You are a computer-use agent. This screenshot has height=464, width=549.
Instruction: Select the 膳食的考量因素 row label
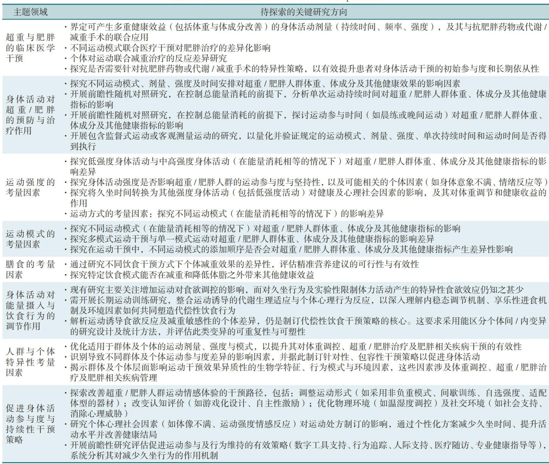tap(31, 269)
